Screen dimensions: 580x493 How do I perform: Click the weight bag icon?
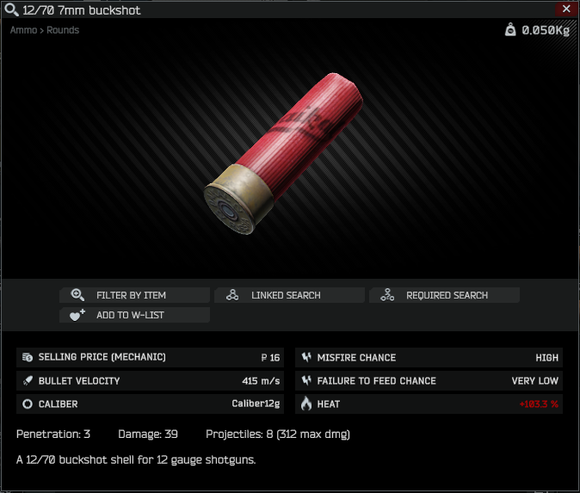[x=510, y=29]
